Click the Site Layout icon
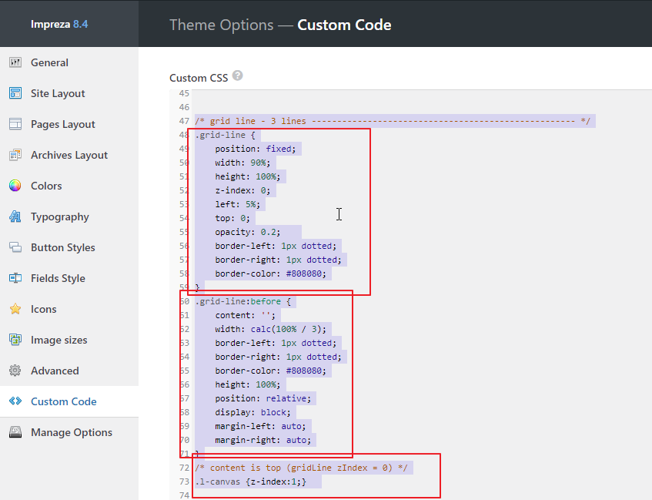The height and width of the screenshot is (500, 652). 15,93
